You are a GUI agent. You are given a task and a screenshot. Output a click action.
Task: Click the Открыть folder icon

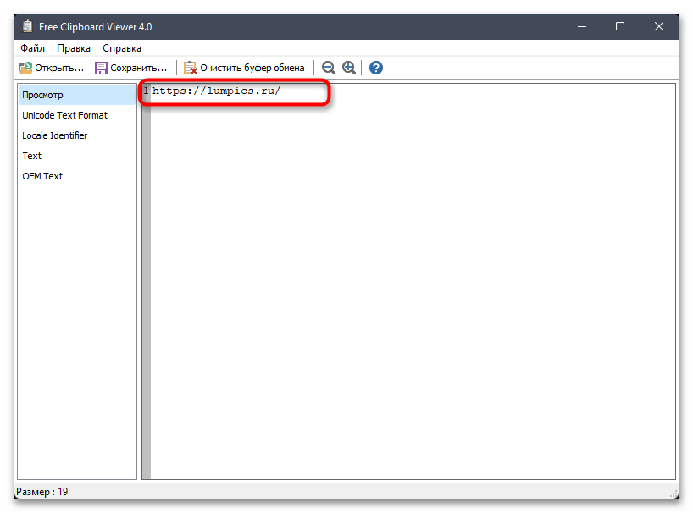25,68
